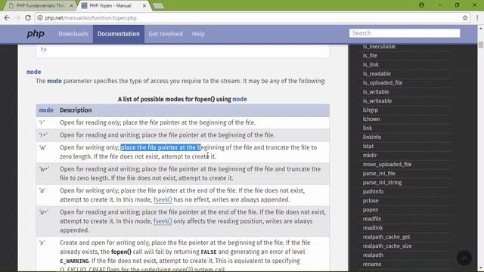Viewport: 484px width, 272px height.
Task: Switch to the PHP Fundamentals tab
Action: click(x=41, y=5)
